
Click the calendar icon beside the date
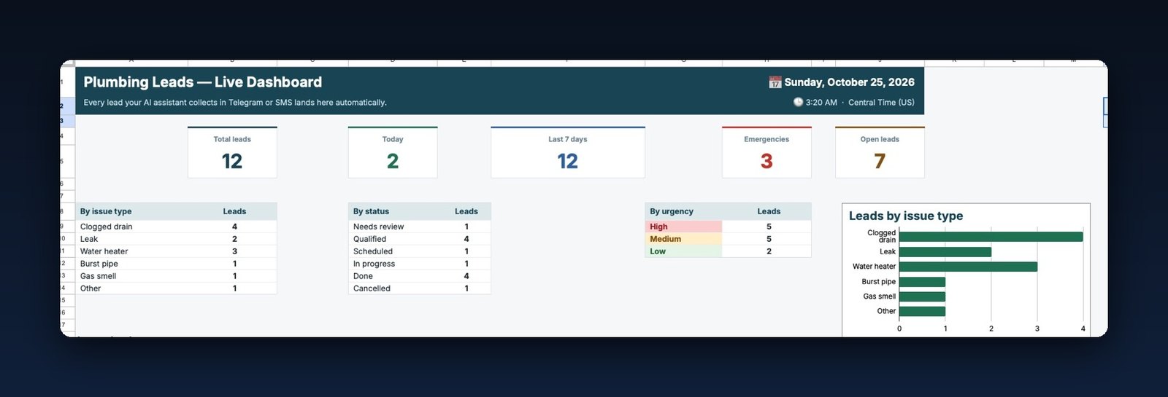pyautogui.click(x=775, y=82)
